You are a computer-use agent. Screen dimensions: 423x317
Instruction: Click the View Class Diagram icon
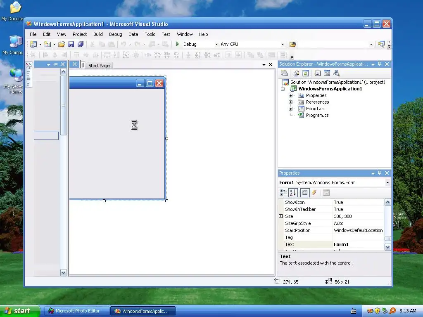coord(336,73)
